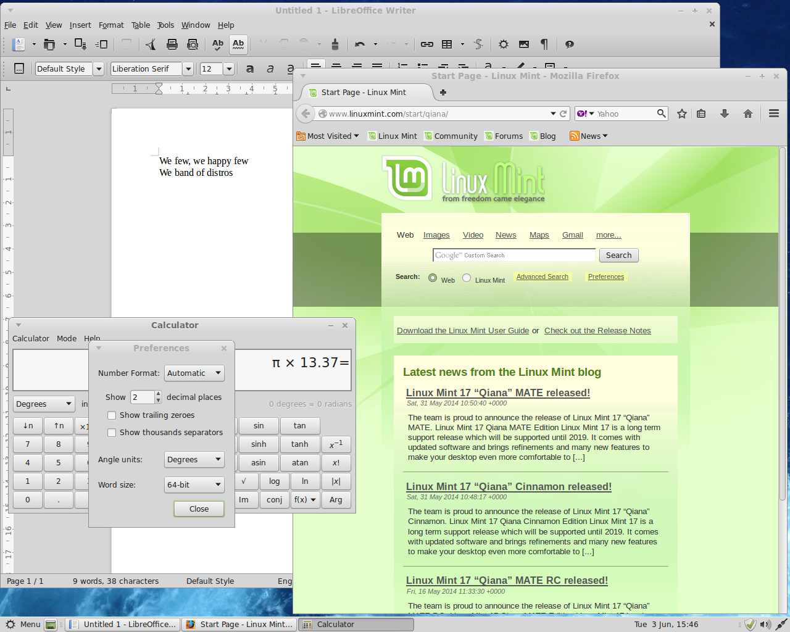Click the sinh button in Calculator
Screen dimensions: 790x632
coord(259,444)
